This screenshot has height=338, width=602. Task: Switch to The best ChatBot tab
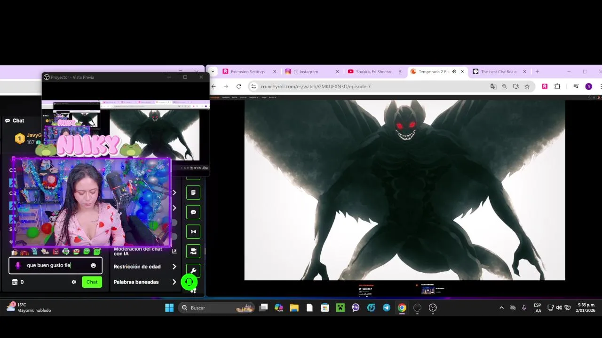click(x=499, y=72)
